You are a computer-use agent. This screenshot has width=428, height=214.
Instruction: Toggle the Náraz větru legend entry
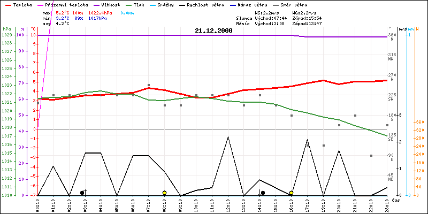point(240,4)
